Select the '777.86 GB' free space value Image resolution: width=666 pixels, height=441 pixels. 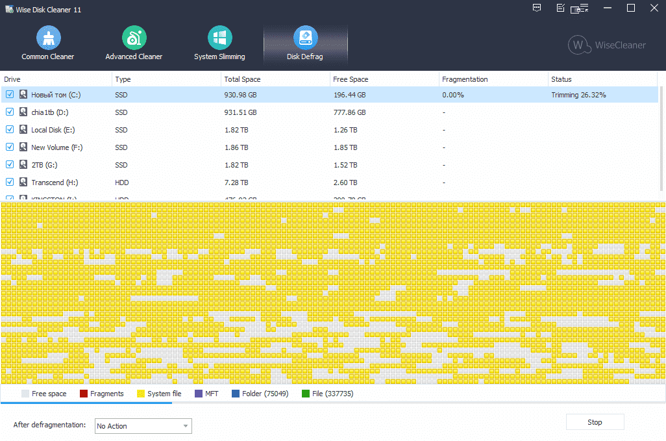pyautogui.click(x=350, y=112)
